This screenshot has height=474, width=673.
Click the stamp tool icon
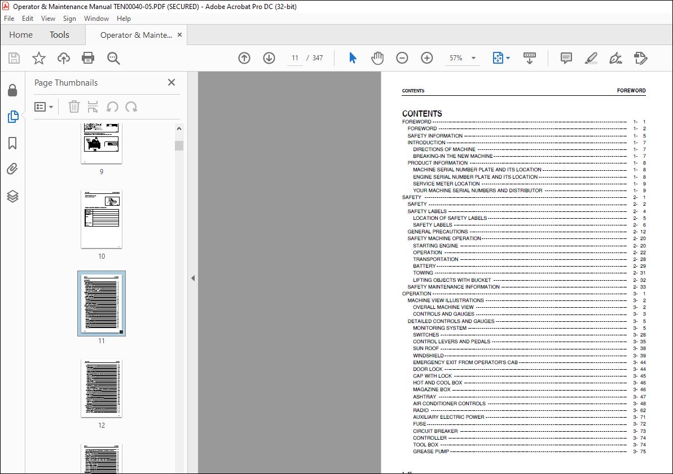pyautogui.click(x=640, y=58)
